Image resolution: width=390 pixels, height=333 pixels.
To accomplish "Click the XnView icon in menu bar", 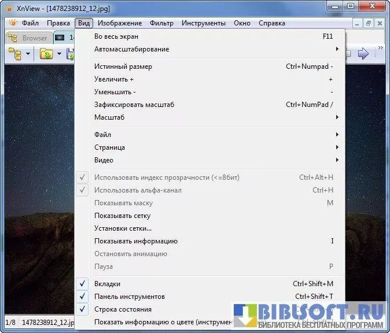I will click(13, 23).
